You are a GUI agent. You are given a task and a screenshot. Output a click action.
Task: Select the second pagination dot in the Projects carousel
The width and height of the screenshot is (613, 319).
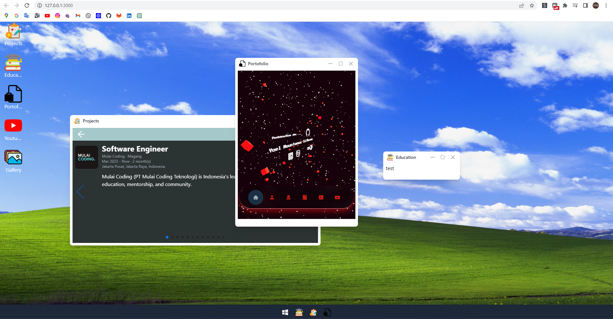(172, 237)
